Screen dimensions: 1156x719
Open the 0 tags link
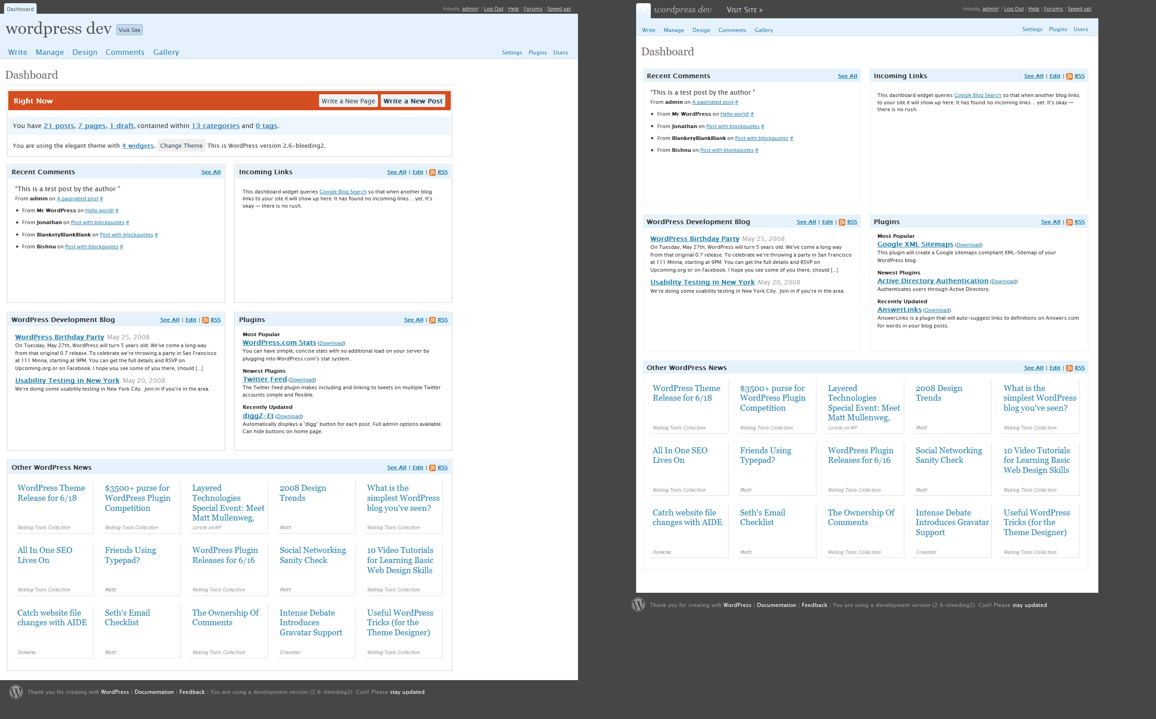pos(266,126)
